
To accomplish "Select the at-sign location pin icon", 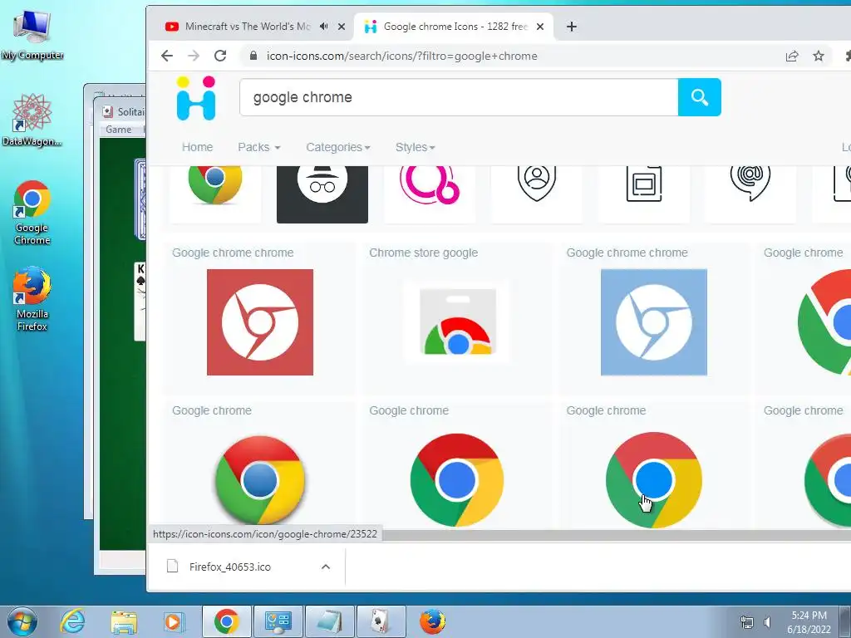I will (x=751, y=194).
